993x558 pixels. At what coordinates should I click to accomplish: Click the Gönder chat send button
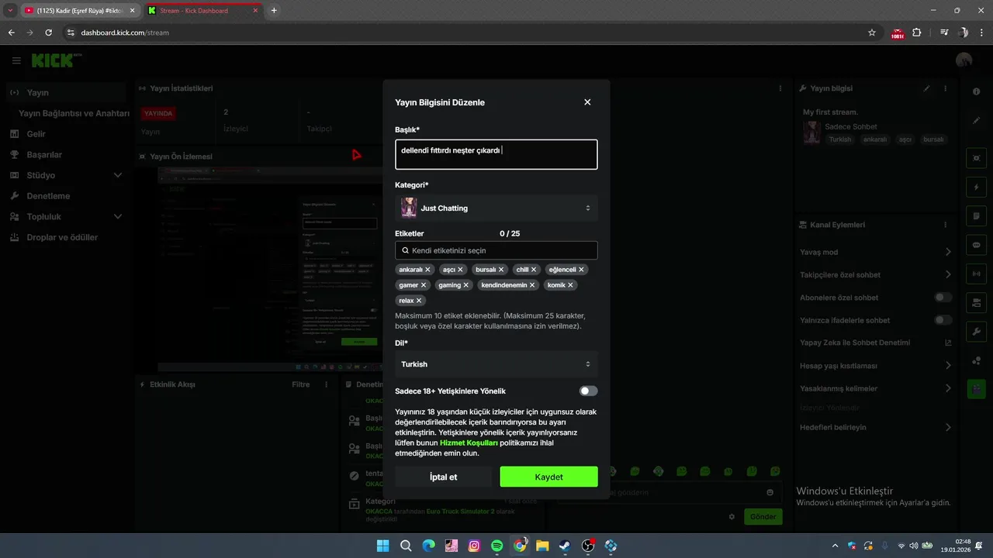[x=763, y=517]
